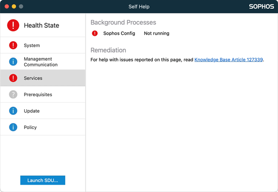Switch to the Update section
278x192 pixels.
[43, 111]
